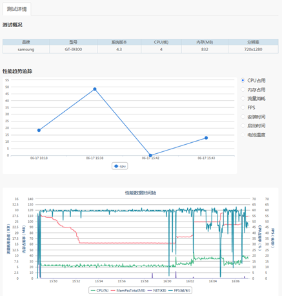The height and width of the screenshot is (296, 282).
Task: Click the 720x1280 resolution cell
Action: 253,49
